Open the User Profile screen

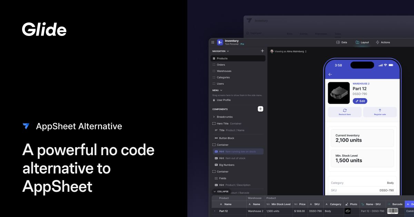pyautogui.click(x=238, y=100)
